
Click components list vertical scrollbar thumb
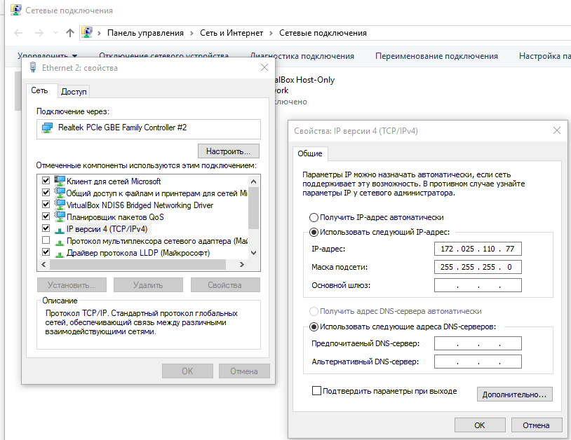[253, 208]
